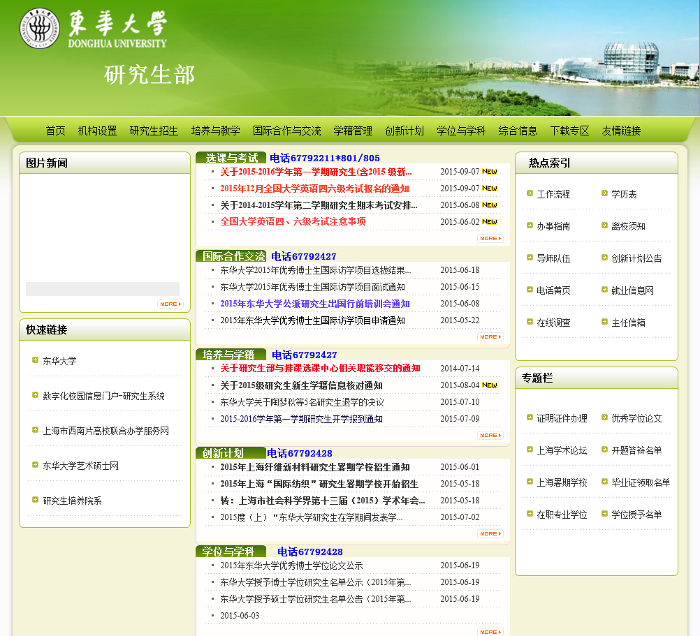Viewport: 700px width, 636px height.
Task: Click the bullet icon beside 优秀学位论文
Action: coord(604,417)
